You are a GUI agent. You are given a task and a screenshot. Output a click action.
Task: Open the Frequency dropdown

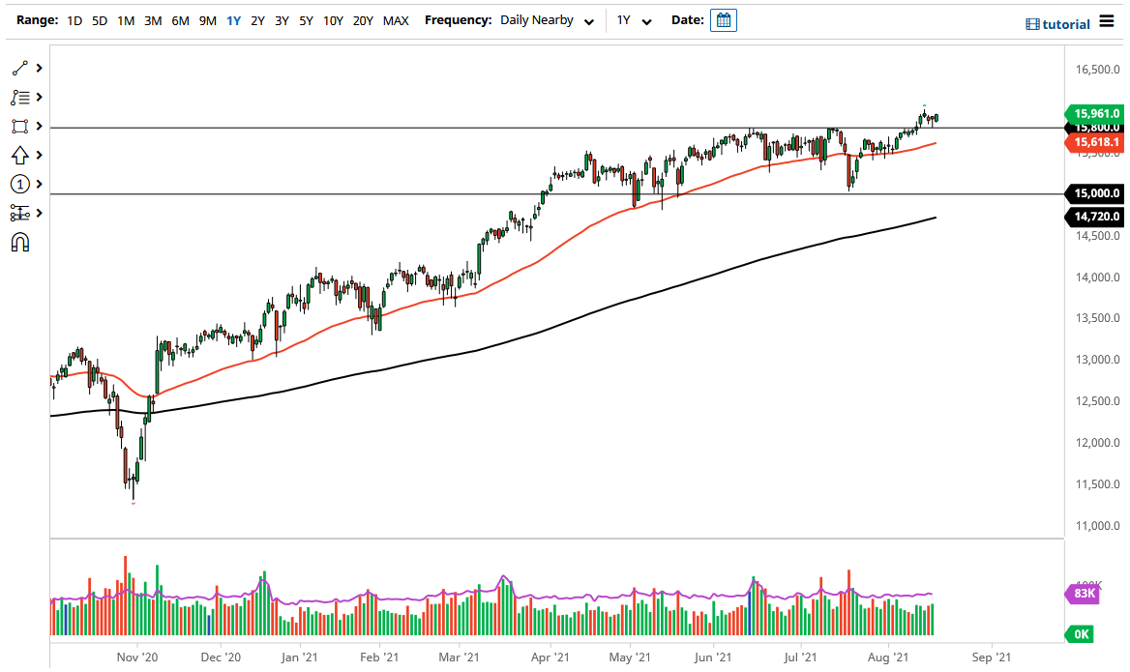click(x=547, y=19)
